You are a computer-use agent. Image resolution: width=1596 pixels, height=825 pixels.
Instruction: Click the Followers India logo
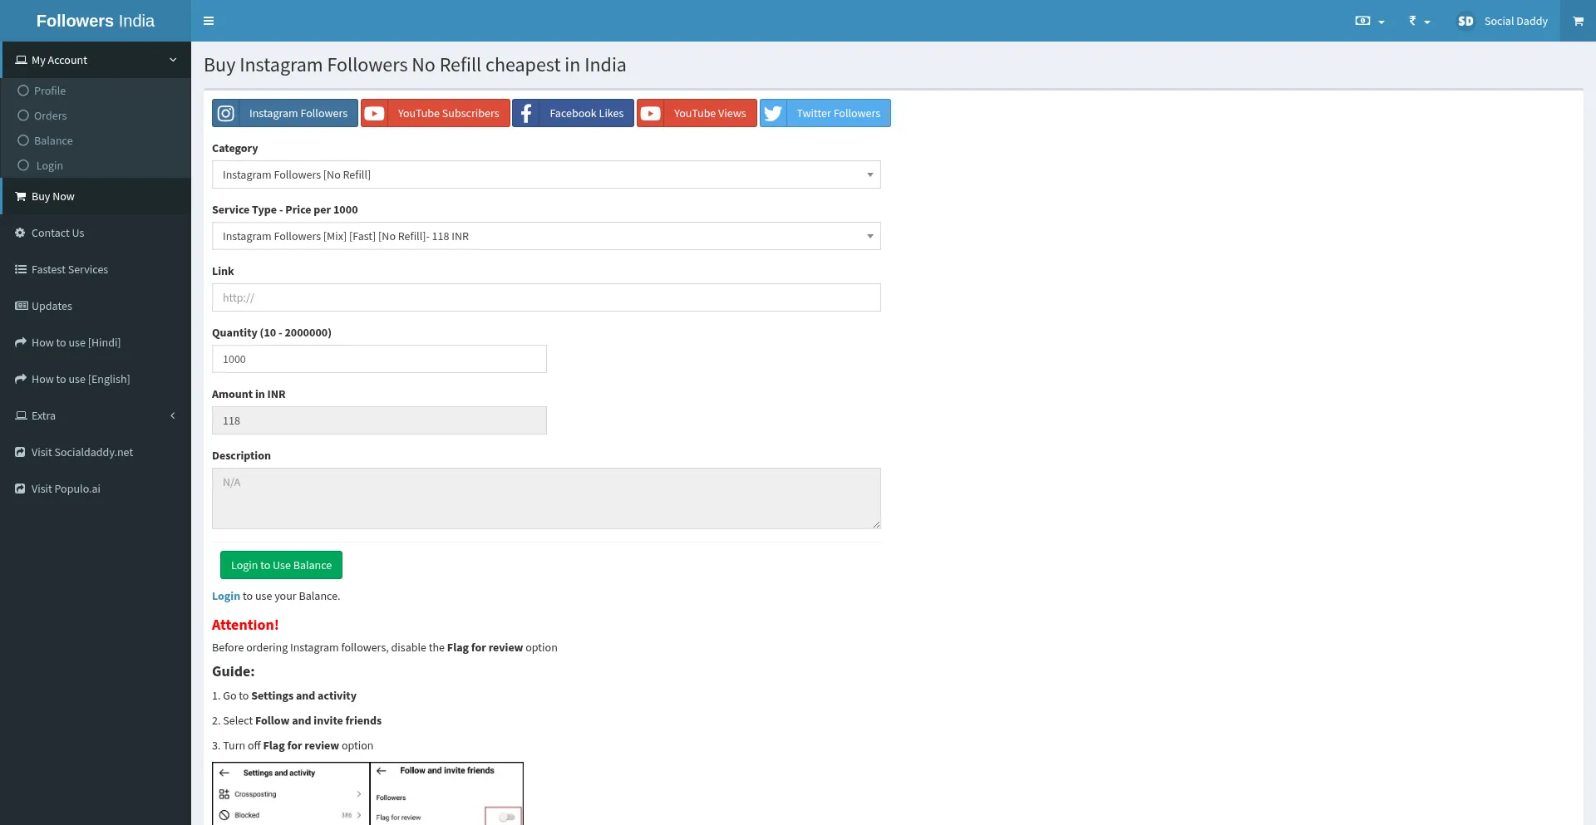click(96, 21)
